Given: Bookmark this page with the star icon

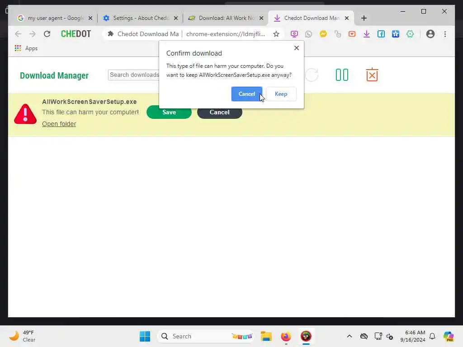Looking at the screenshot, I should pyautogui.click(x=276, y=34).
